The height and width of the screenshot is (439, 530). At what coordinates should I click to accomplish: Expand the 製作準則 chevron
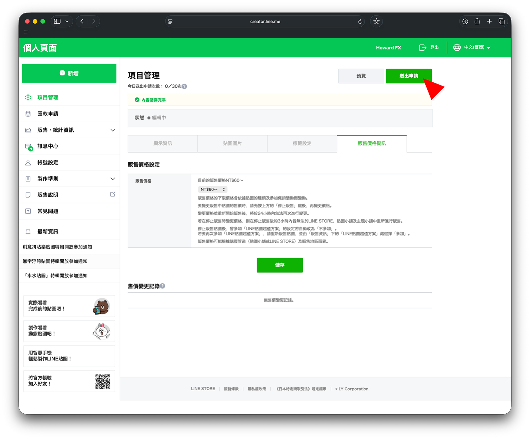[x=113, y=179]
